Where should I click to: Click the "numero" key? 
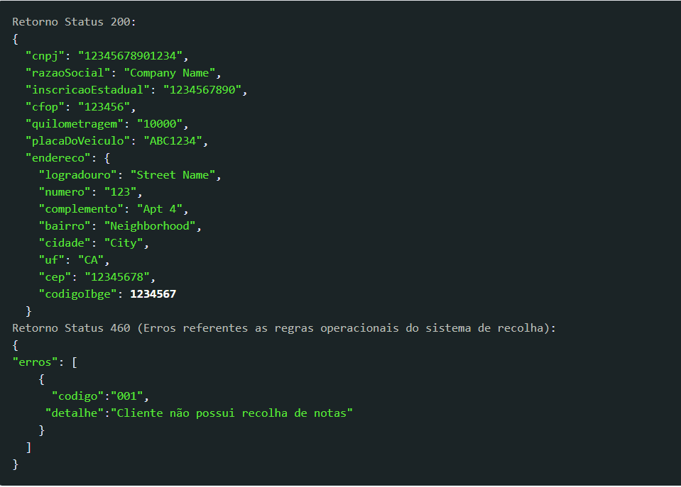65,191
